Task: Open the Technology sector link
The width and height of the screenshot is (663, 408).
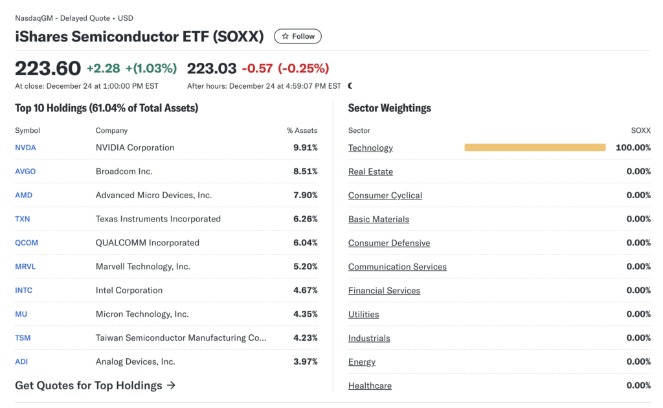Action: coord(370,148)
